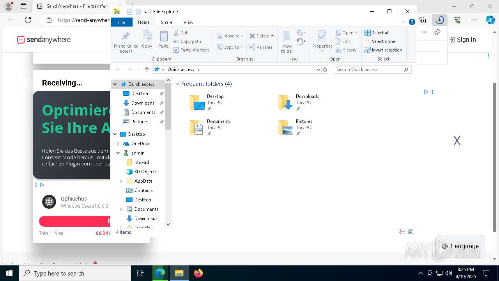The height and width of the screenshot is (281, 499).
Task: Click the Copy ribbon icon
Action: [147, 40]
